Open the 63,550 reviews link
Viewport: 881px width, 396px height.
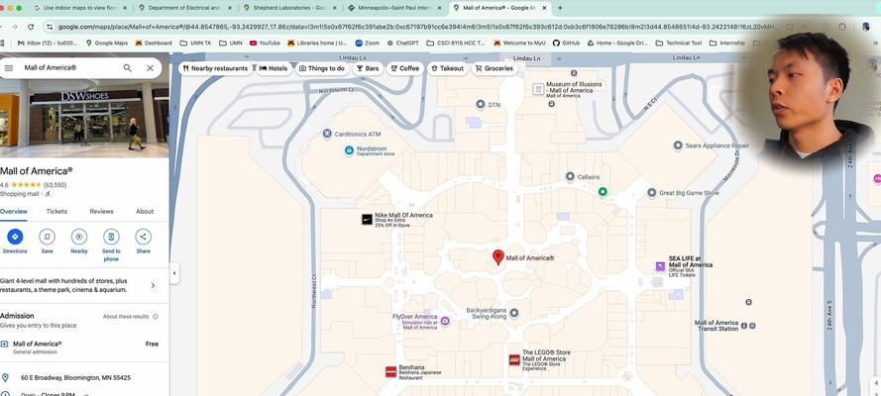pos(55,185)
